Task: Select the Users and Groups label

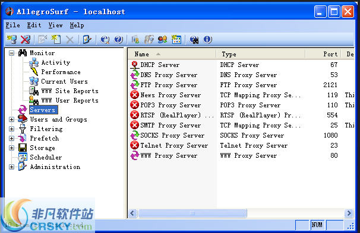Action: [x=59, y=119]
